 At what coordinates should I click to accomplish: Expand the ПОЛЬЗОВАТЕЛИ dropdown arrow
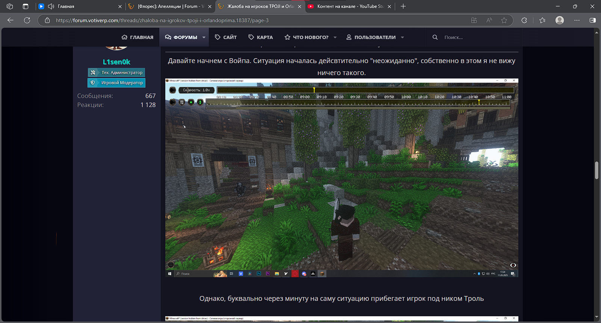402,37
